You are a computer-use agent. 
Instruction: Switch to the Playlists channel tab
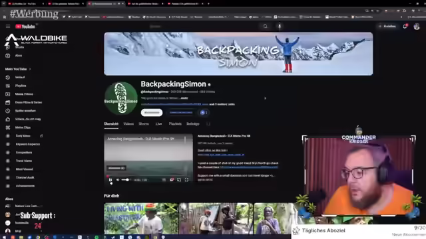(175, 124)
